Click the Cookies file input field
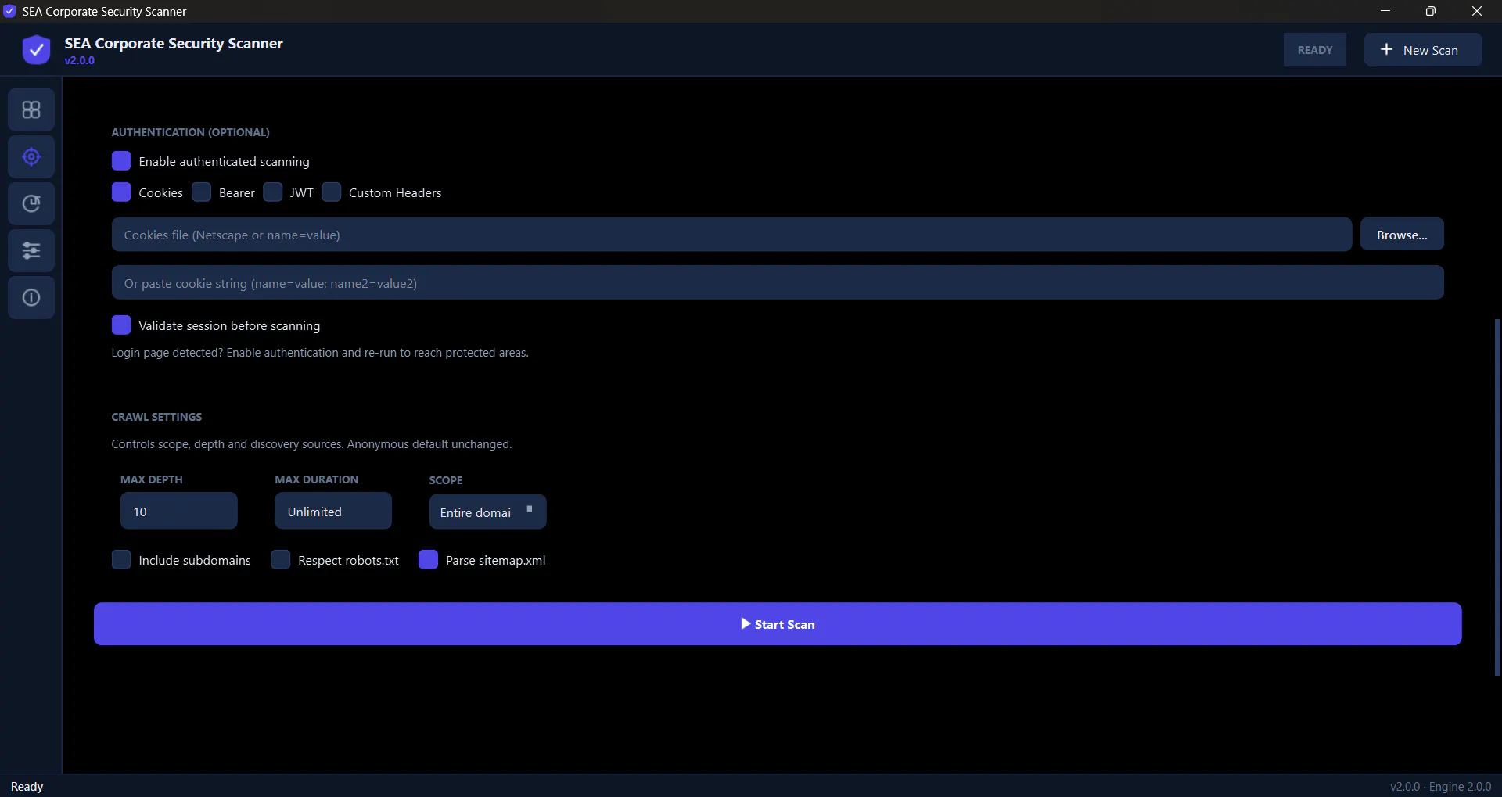This screenshot has width=1502, height=797. 731,235
